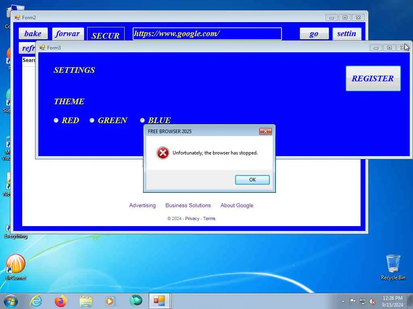Click the Action Center flag tray icon
The width and height of the screenshot is (413, 309).
pos(353,301)
